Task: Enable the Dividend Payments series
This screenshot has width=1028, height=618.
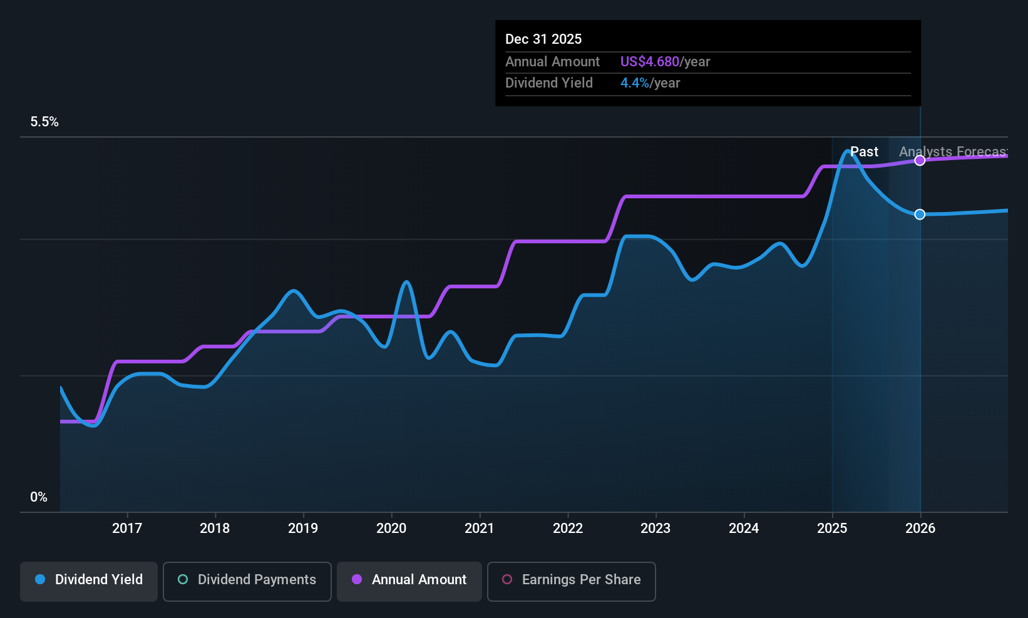Action: [x=247, y=581]
